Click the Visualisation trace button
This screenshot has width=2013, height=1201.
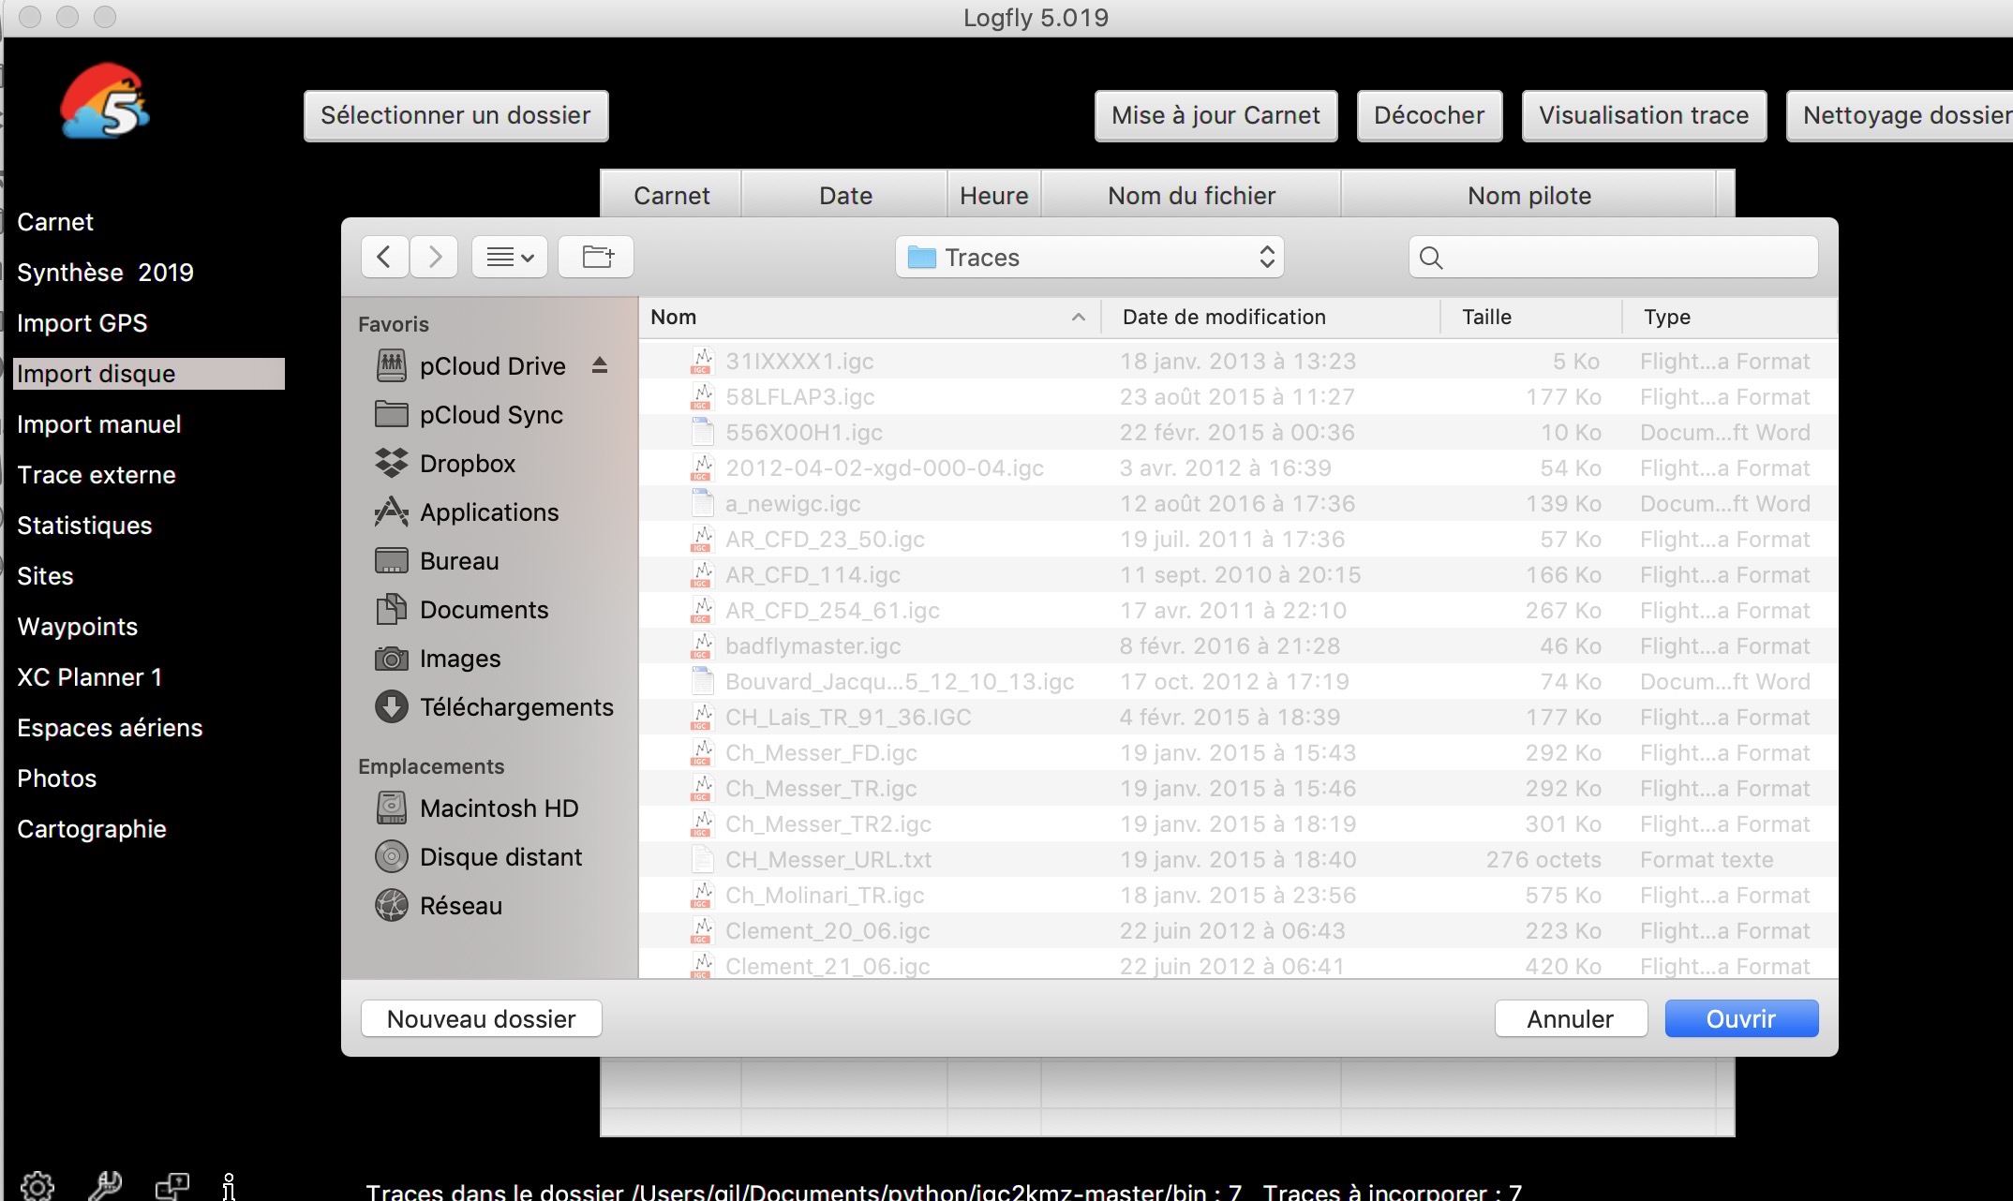pyautogui.click(x=1644, y=115)
